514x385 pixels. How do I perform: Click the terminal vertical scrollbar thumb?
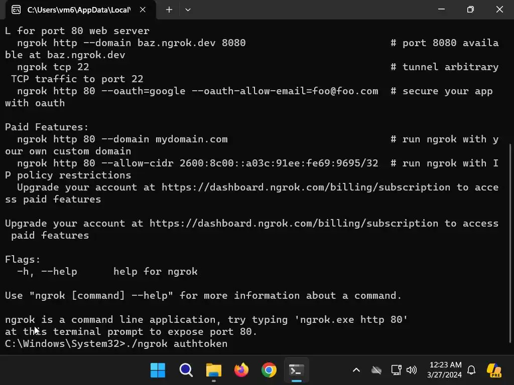[x=510, y=243]
